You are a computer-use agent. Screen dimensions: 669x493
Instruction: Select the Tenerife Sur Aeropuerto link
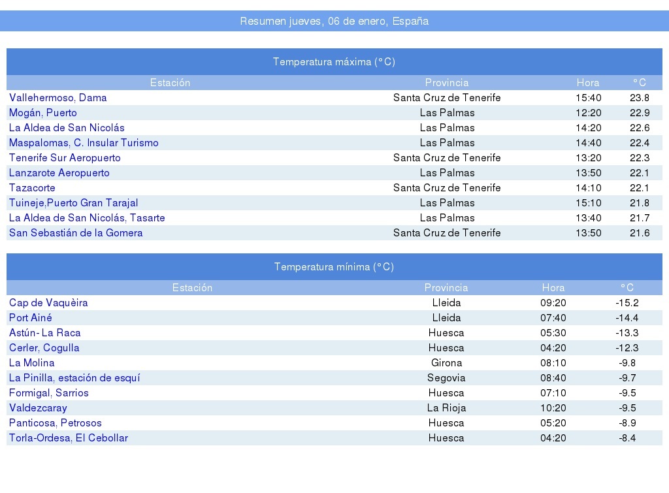pyautogui.click(x=65, y=158)
